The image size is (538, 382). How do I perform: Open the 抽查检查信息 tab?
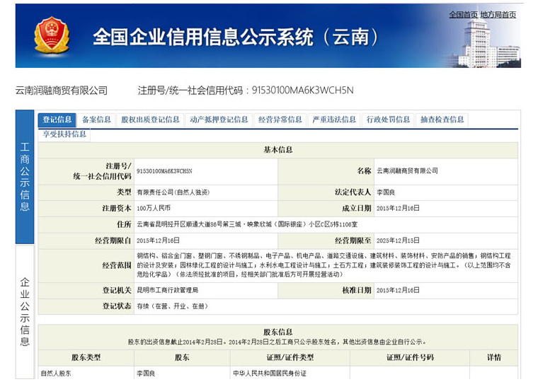(x=442, y=120)
